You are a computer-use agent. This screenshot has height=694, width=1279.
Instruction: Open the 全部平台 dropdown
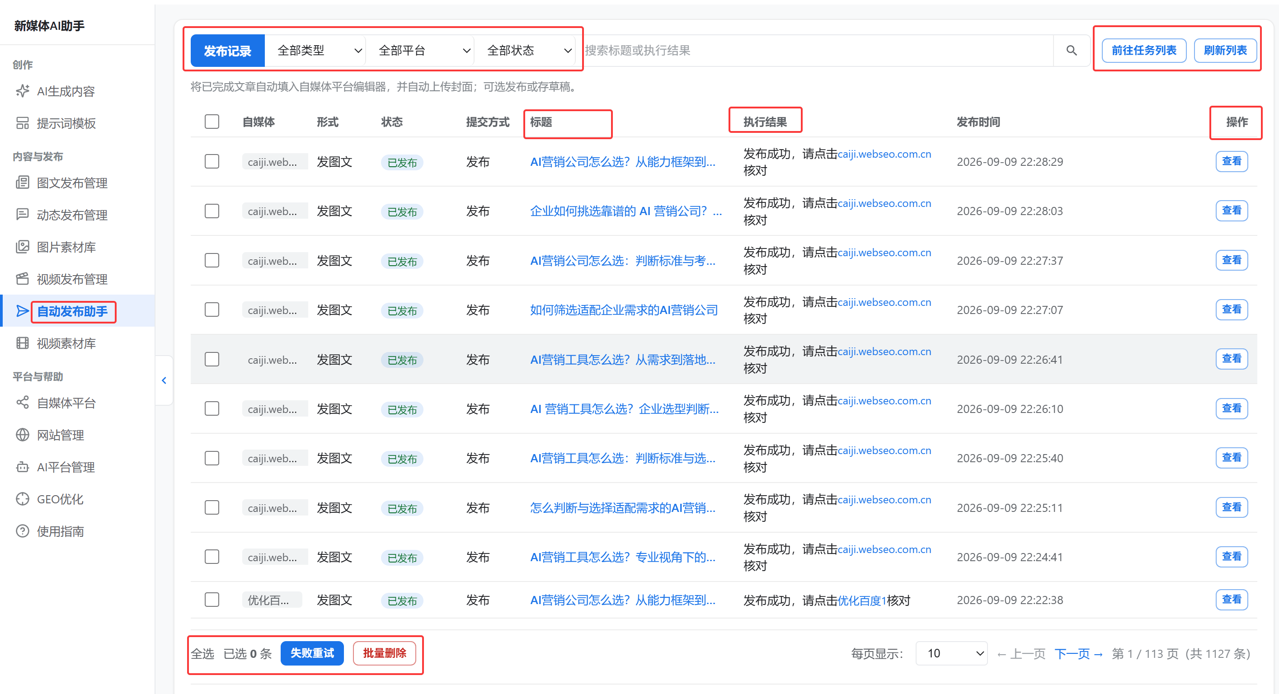pyautogui.click(x=420, y=50)
